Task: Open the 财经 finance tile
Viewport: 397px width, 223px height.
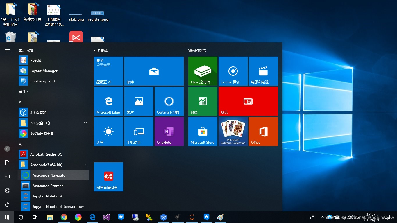Action: point(203,101)
